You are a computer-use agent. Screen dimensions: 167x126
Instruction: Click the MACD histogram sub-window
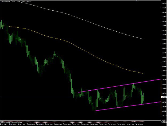80,122
